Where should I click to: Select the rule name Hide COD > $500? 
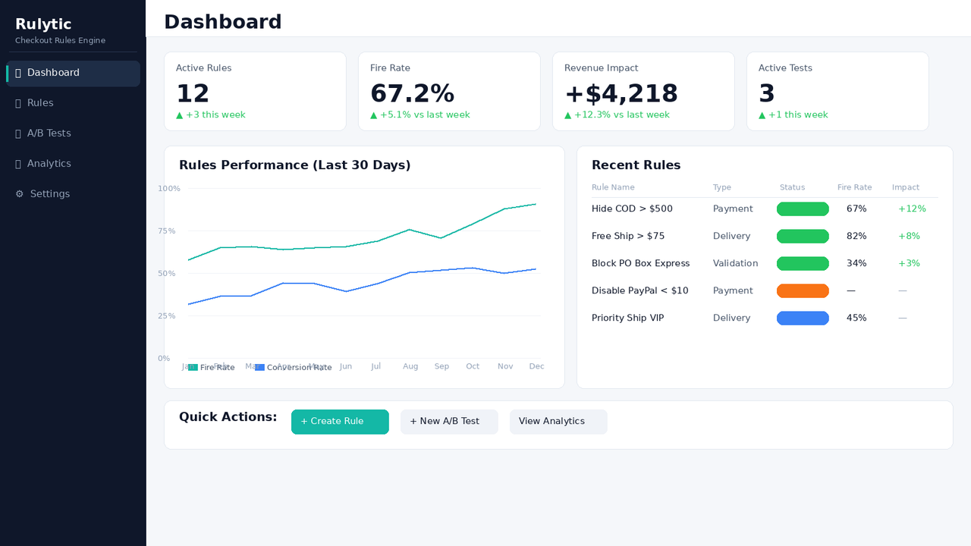[632, 209]
